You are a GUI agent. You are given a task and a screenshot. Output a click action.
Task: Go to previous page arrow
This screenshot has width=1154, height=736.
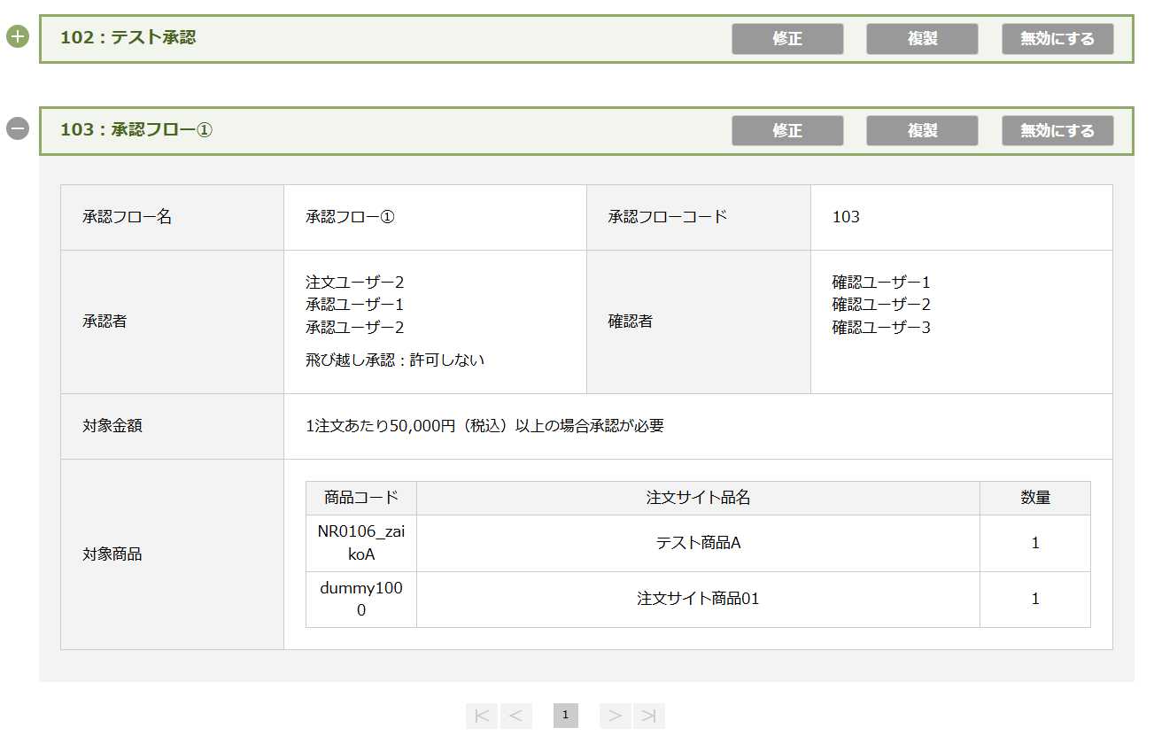coord(515,716)
